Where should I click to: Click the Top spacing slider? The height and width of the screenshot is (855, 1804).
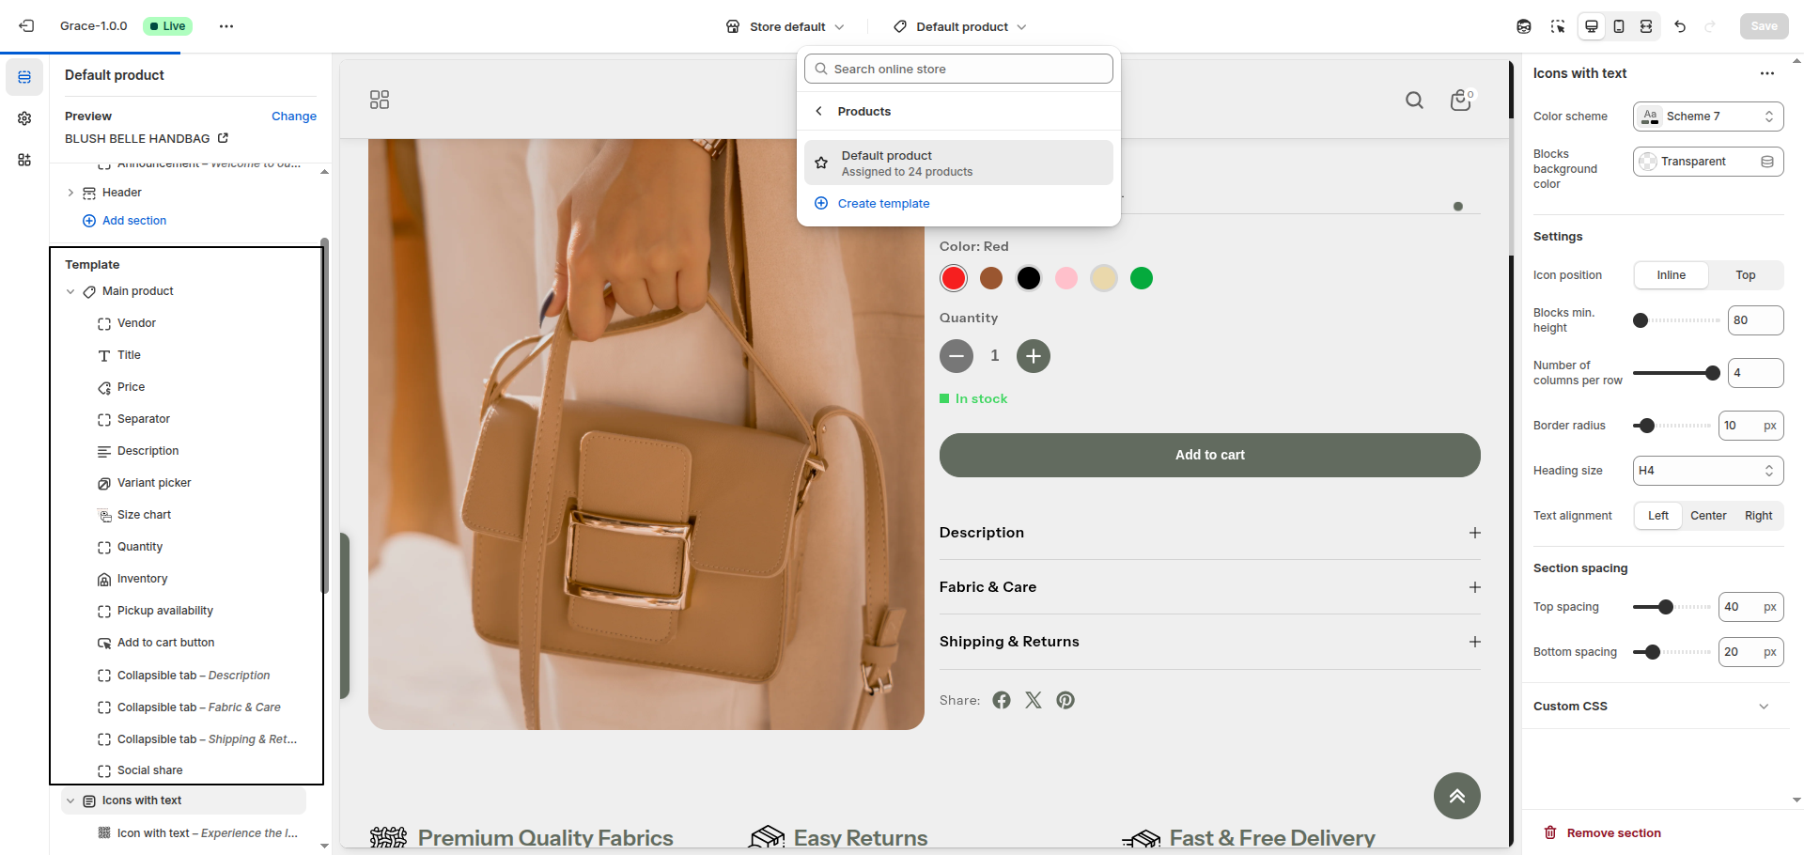(x=1672, y=607)
